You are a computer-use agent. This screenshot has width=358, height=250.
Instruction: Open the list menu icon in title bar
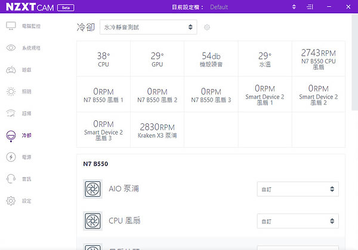click(x=310, y=7)
